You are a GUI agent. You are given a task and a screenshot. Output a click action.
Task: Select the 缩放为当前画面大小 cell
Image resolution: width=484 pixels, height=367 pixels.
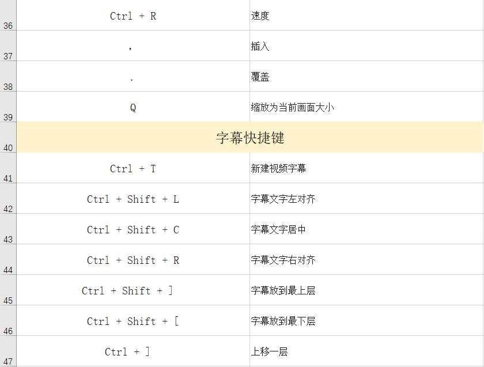366,108
